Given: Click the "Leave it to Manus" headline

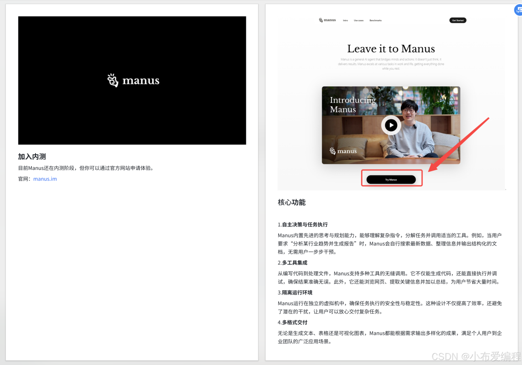Looking at the screenshot, I should (391, 49).
